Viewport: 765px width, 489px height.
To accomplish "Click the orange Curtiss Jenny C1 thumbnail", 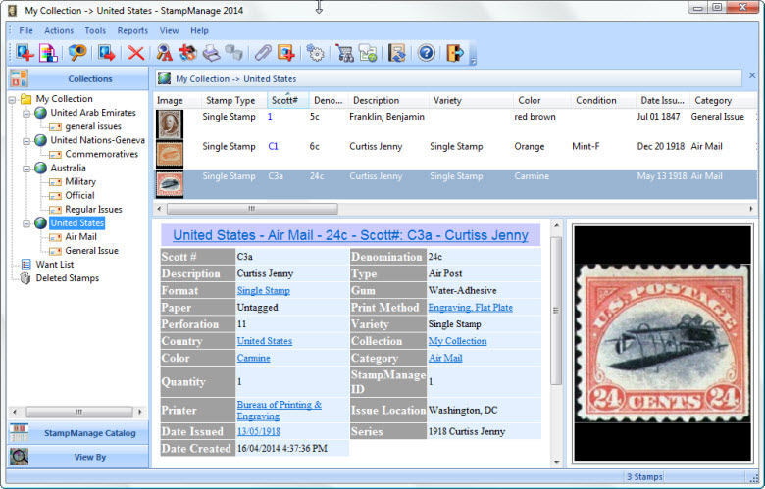I will pos(170,154).
